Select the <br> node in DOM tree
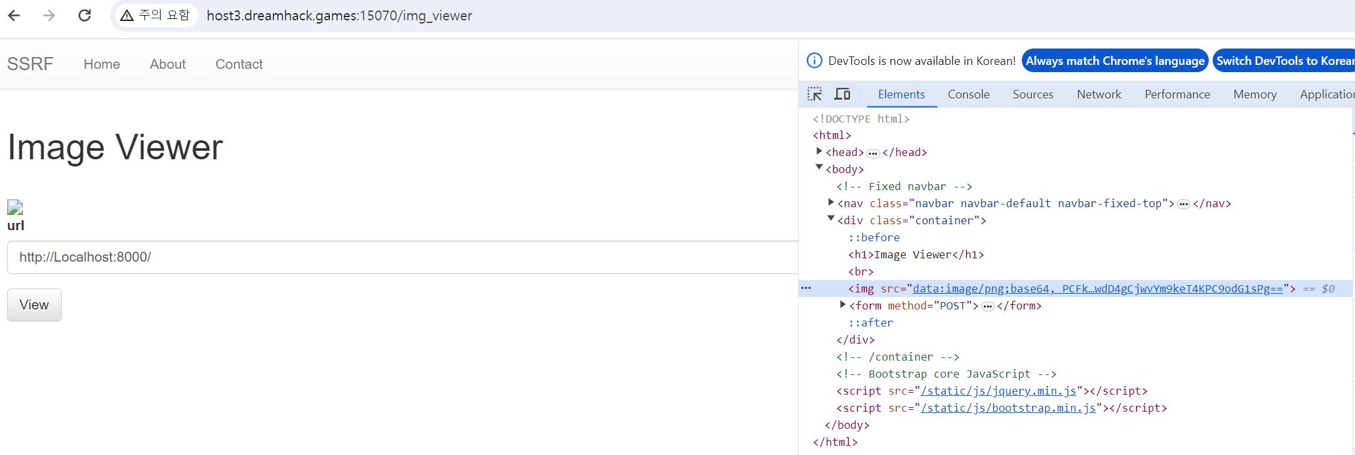 point(860,272)
